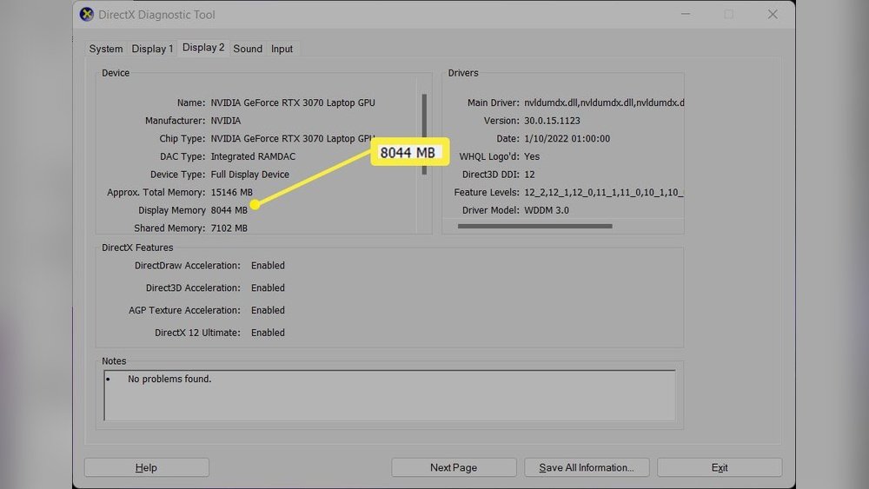Click the Device panel vertical scrollbar

tap(425, 135)
